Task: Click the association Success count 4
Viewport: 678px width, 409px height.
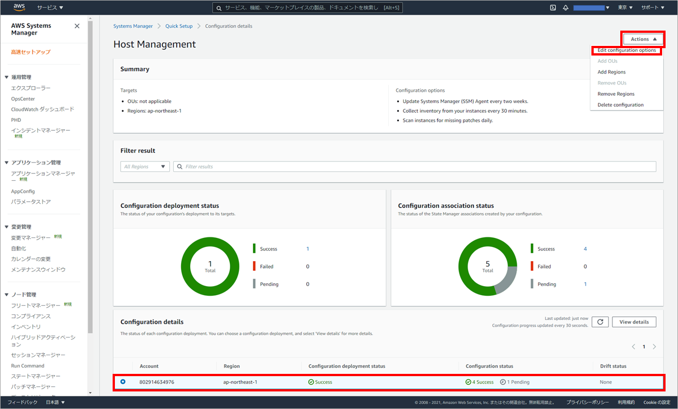Action: tap(585, 249)
